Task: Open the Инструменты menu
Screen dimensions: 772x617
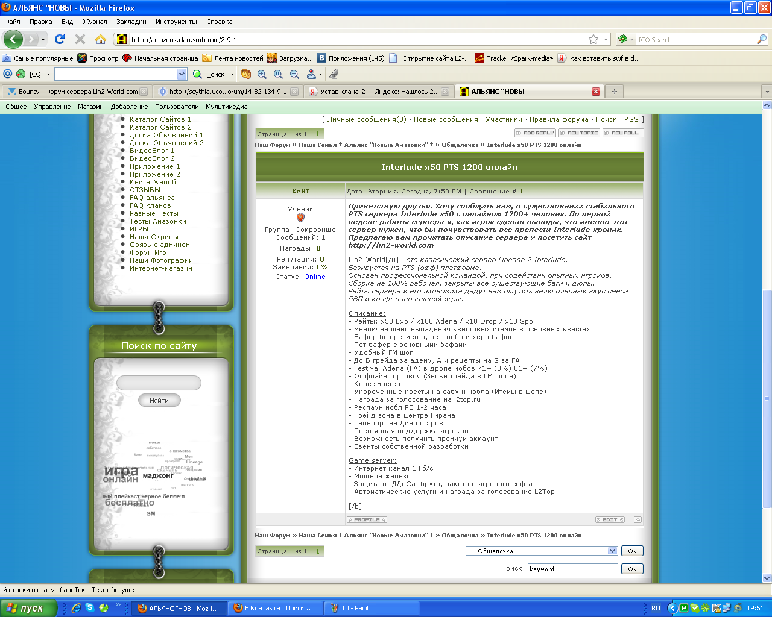Action: (x=176, y=22)
